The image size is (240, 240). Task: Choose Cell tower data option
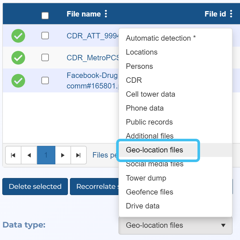point(150,94)
